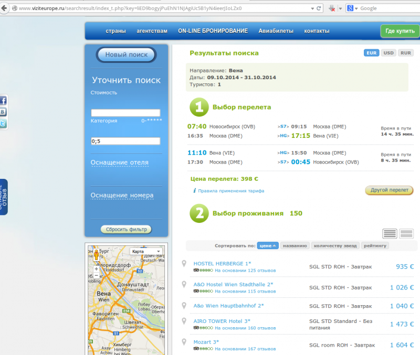Click Сбросить фильтр button

pyautogui.click(x=126, y=229)
